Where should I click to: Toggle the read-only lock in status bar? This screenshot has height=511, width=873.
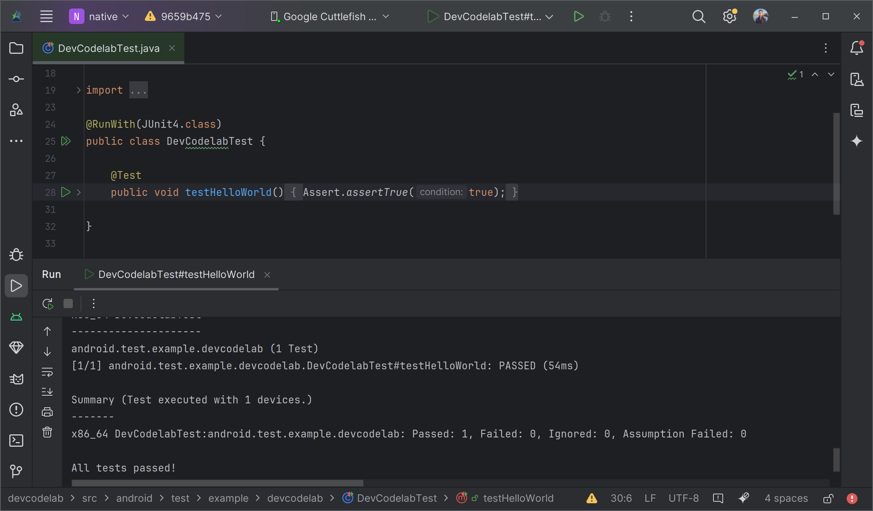coord(828,499)
